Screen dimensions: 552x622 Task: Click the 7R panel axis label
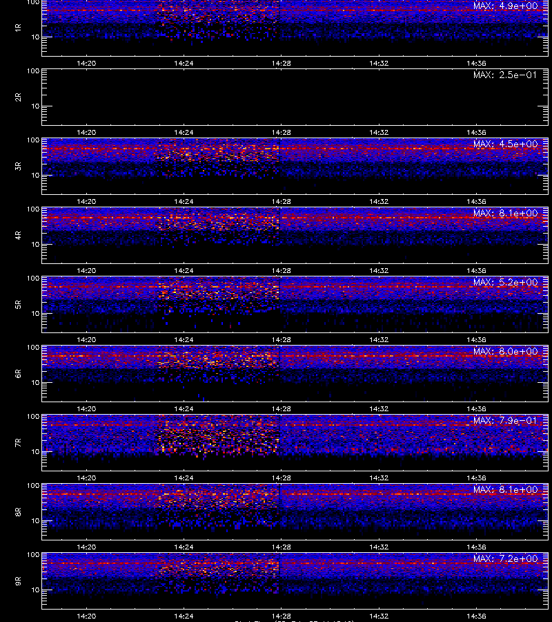[18, 443]
